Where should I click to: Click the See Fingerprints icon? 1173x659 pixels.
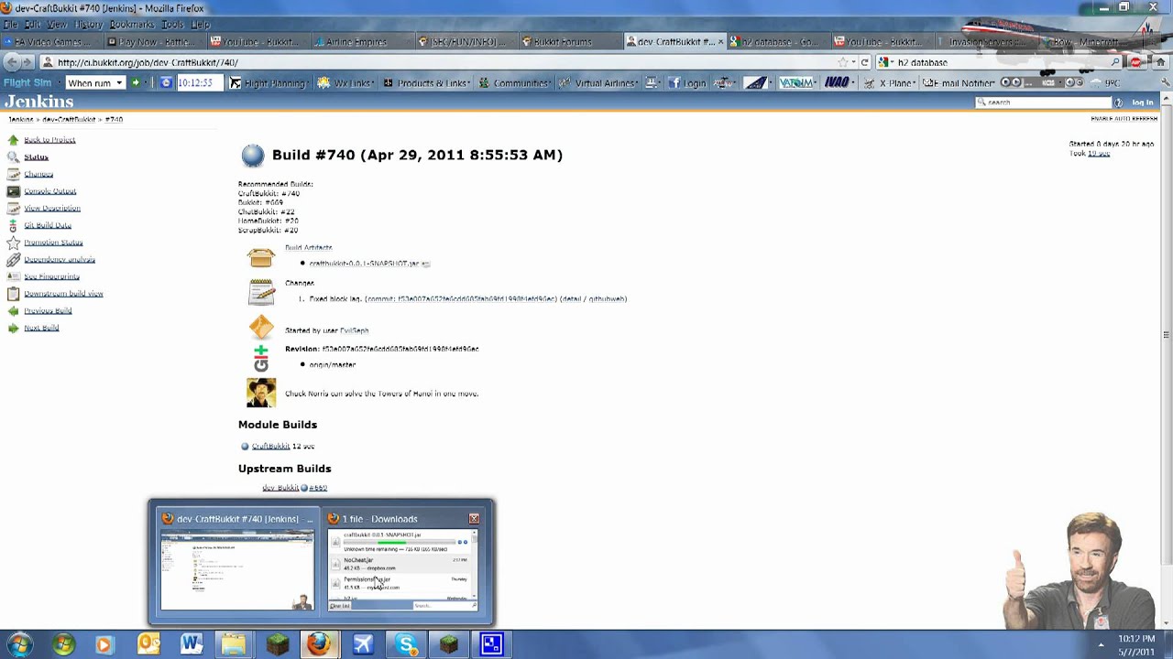tap(13, 276)
